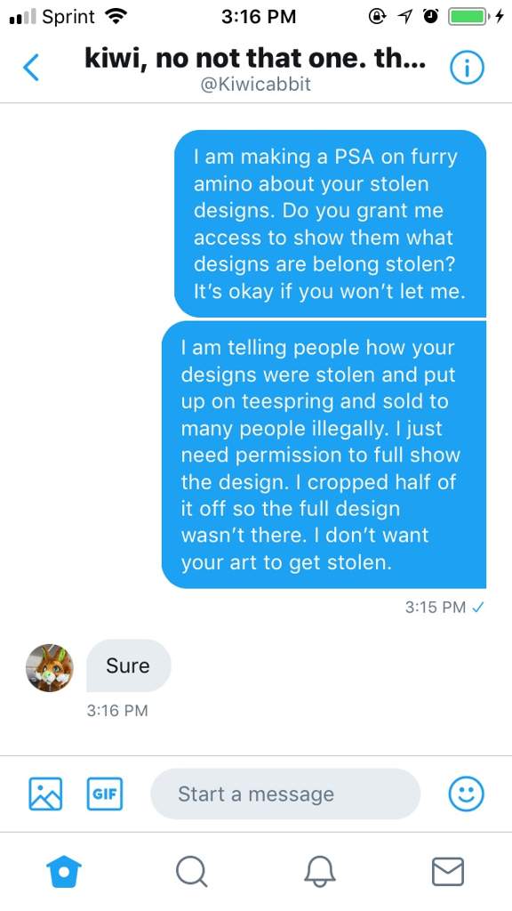Tap the PSA on furry amino message

point(330,223)
